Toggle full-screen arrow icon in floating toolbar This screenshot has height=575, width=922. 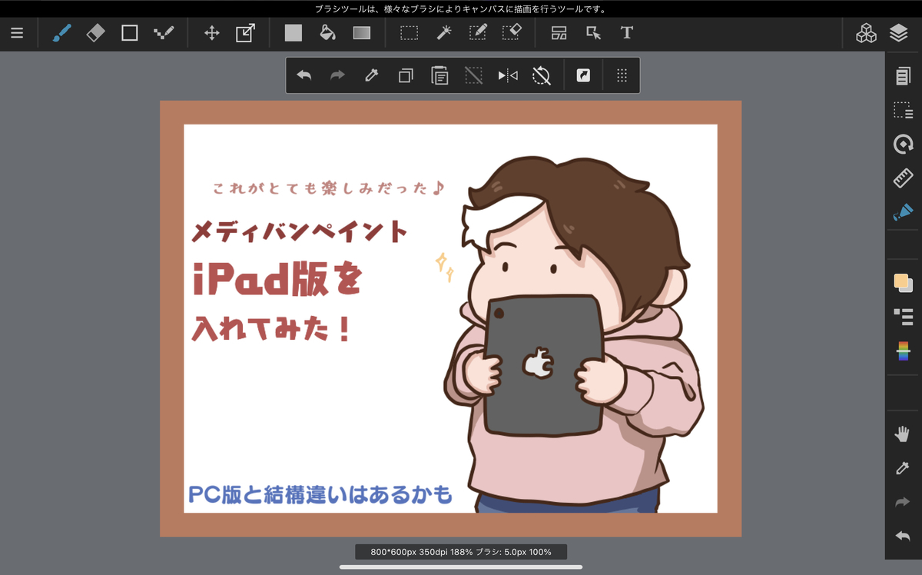tap(583, 75)
